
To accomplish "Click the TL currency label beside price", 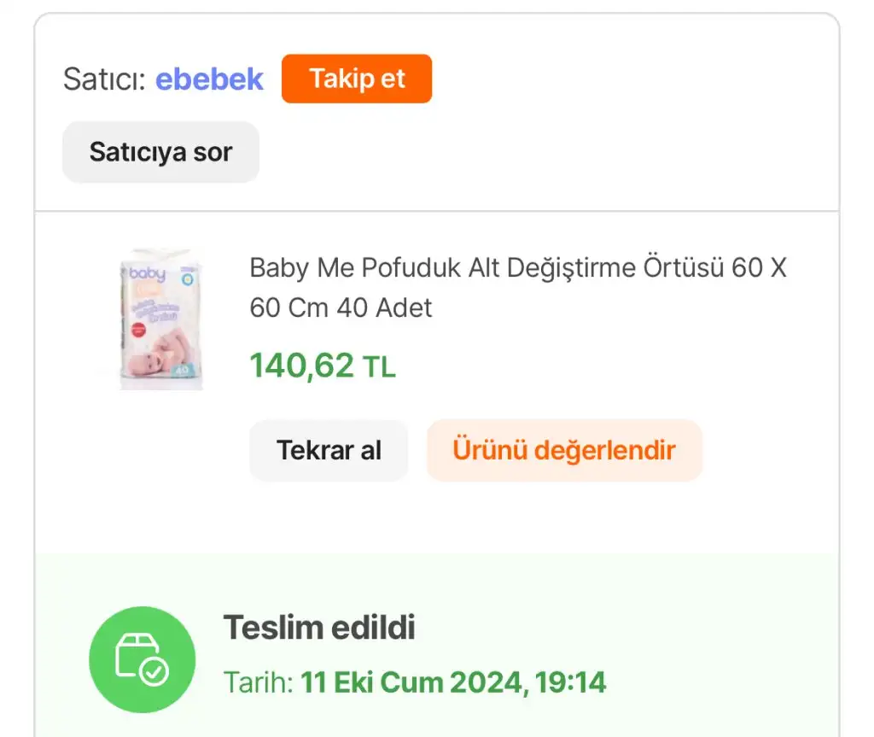I will click(380, 367).
